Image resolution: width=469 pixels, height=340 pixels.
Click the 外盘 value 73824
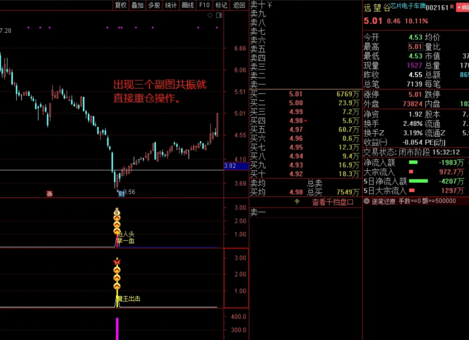coord(412,104)
